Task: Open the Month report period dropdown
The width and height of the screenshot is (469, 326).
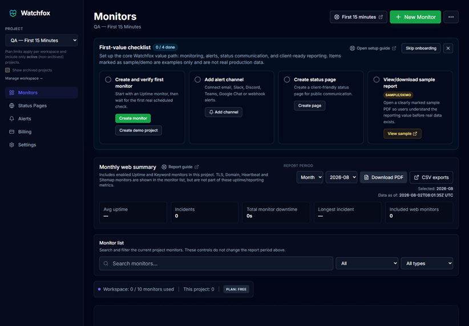Action: click(310, 177)
